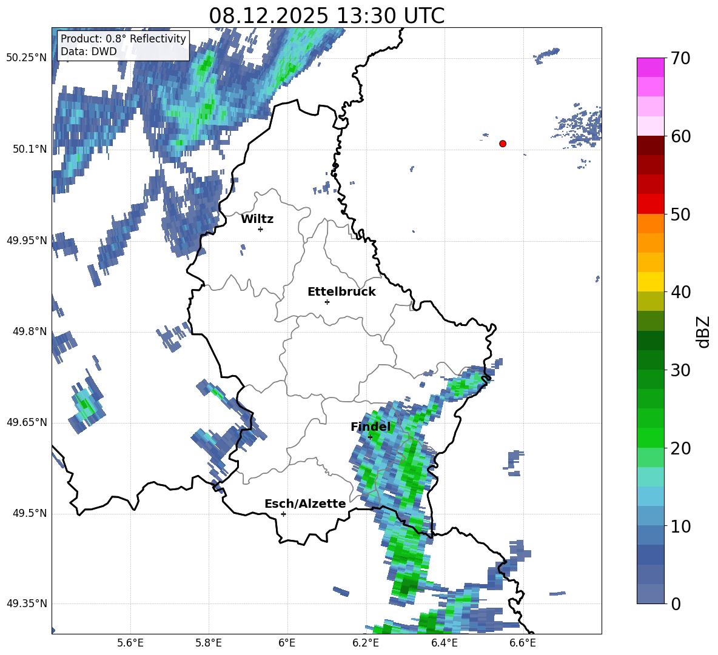Click the 49.5°N latitude label
The height and width of the screenshot is (655, 718).
(x=30, y=513)
